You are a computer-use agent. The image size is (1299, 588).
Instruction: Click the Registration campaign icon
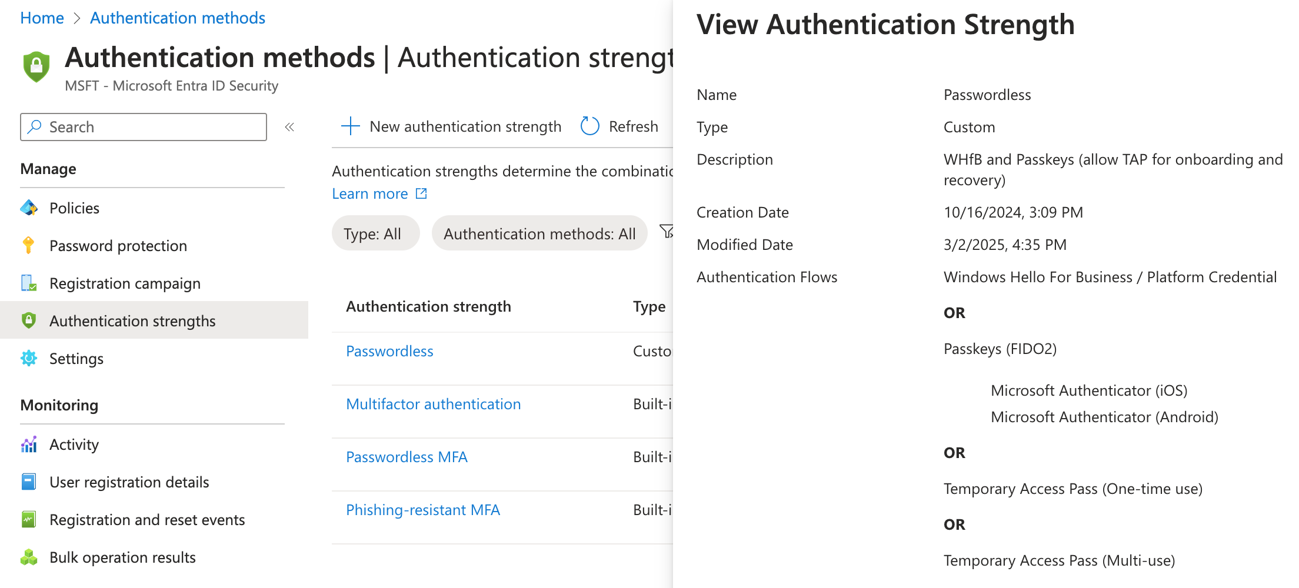(29, 283)
